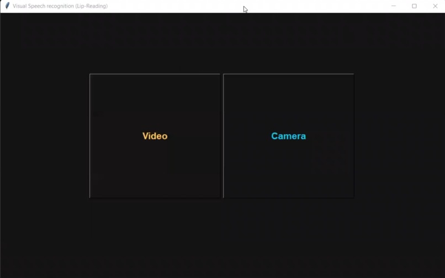The width and height of the screenshot is (445, 278).
Task: Minimize the Visual Speech recognition window
Action: [393, 6]
